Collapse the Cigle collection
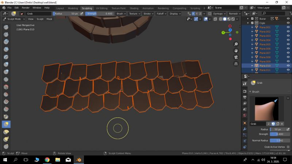 click(x=248, y=23)
